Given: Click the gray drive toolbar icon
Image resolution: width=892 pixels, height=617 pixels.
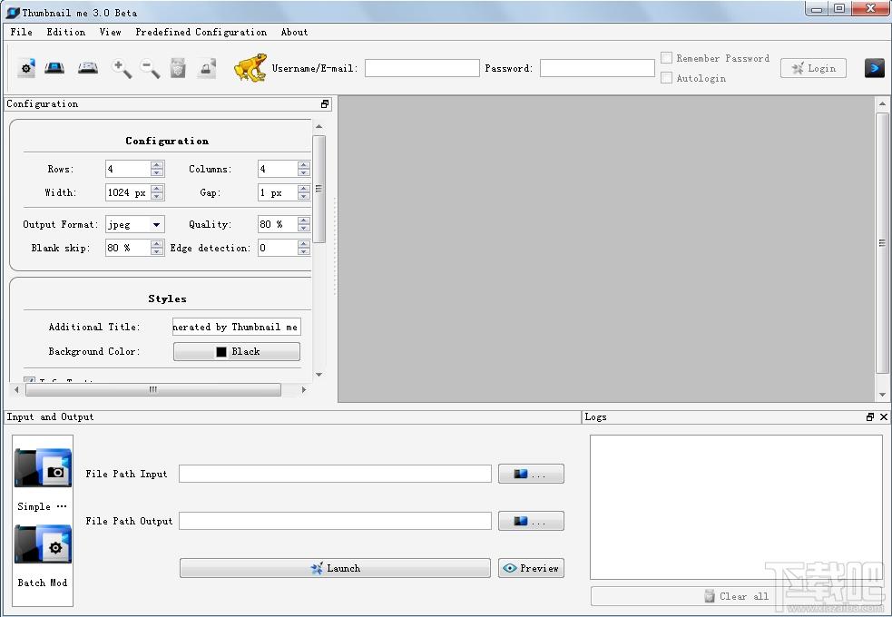Looking at the screenshot, I should tap(88, 68).
